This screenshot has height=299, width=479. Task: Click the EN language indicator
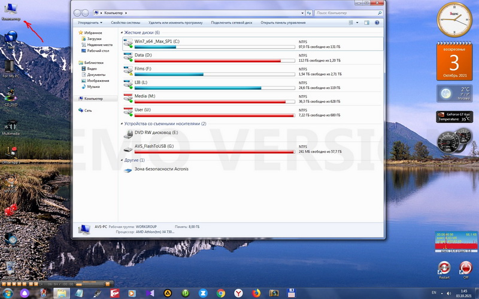(434, 293)
